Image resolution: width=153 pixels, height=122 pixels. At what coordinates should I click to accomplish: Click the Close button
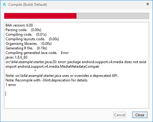140,115
